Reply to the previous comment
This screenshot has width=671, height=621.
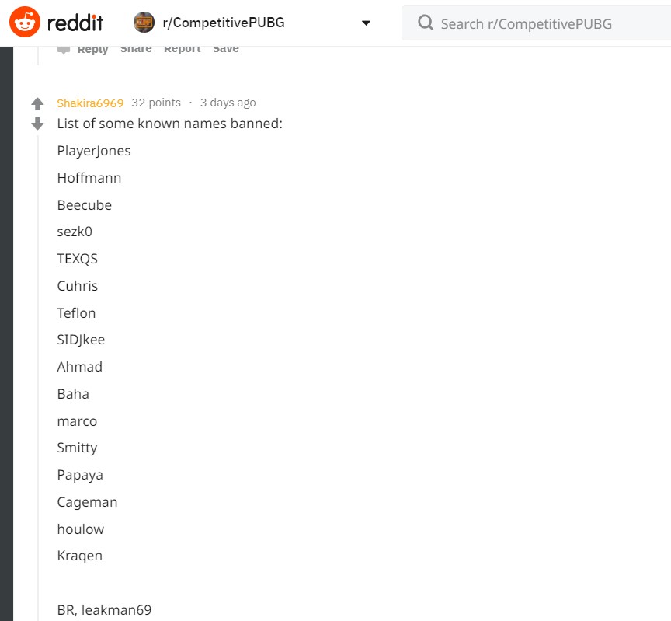pos(92,49)
